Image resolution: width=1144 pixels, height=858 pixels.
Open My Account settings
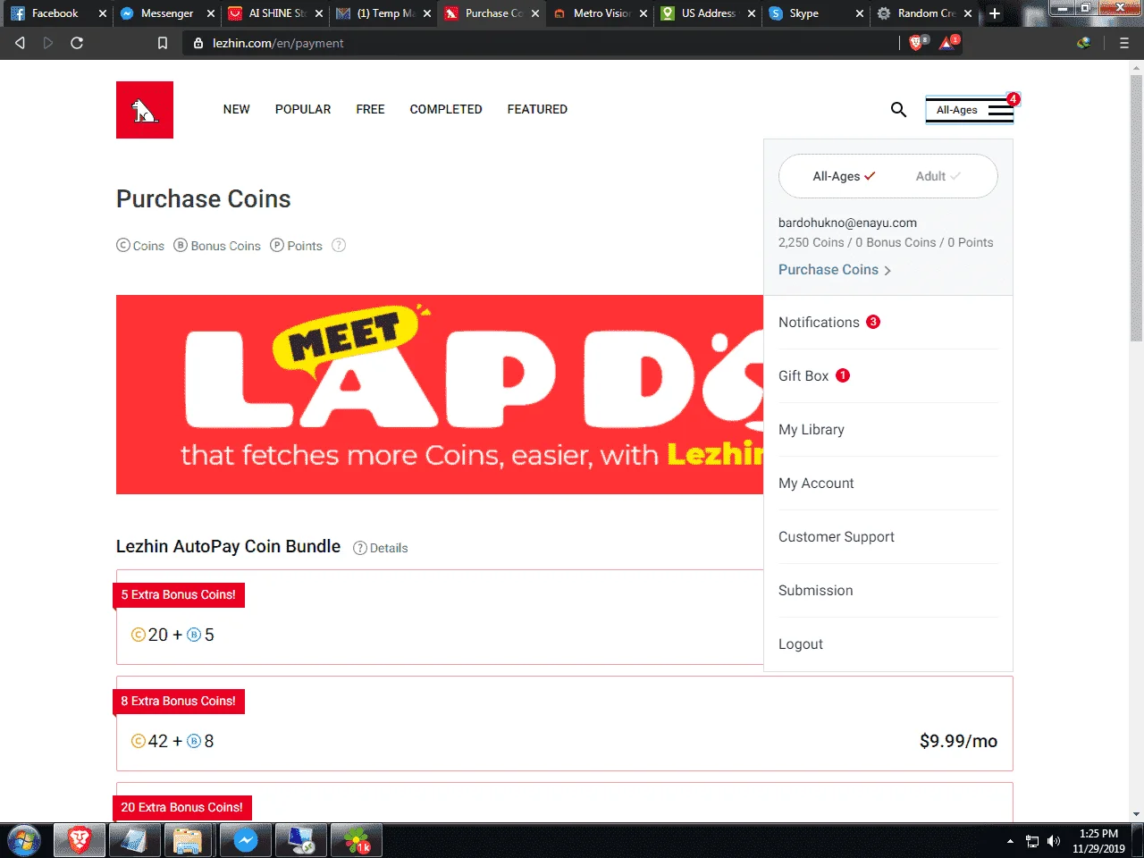click(x=887, y=483)
